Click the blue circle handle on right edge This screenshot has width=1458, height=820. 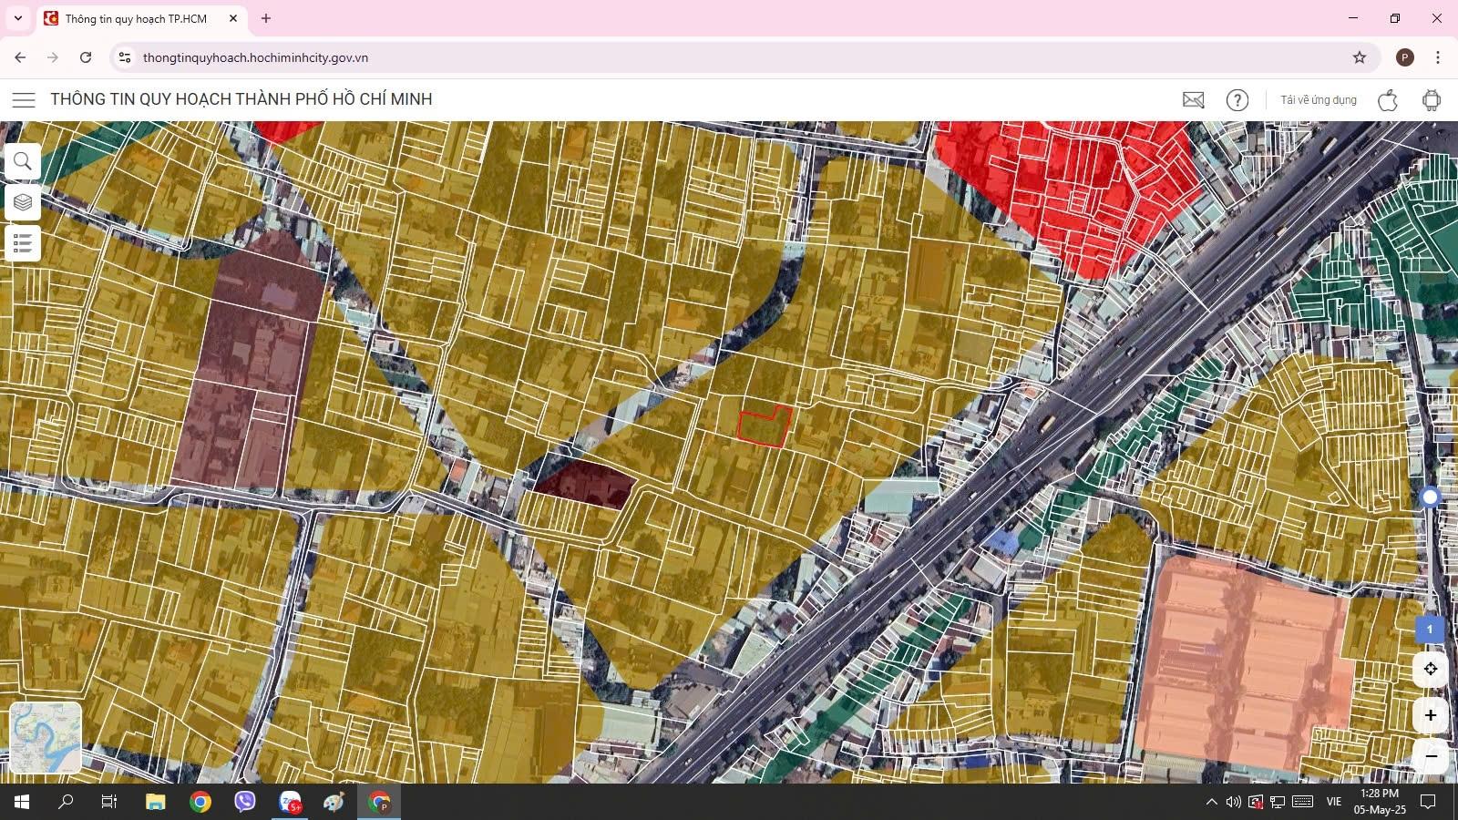point(1429,497)
